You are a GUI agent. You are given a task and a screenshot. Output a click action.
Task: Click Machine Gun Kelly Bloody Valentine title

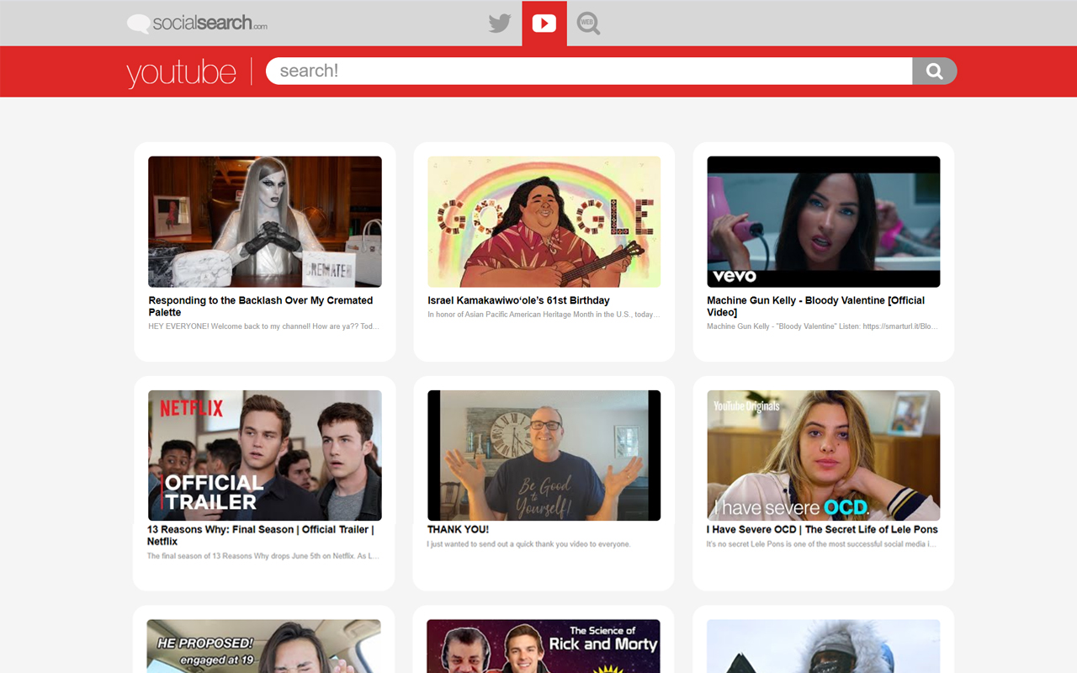(x=816, y=306)
